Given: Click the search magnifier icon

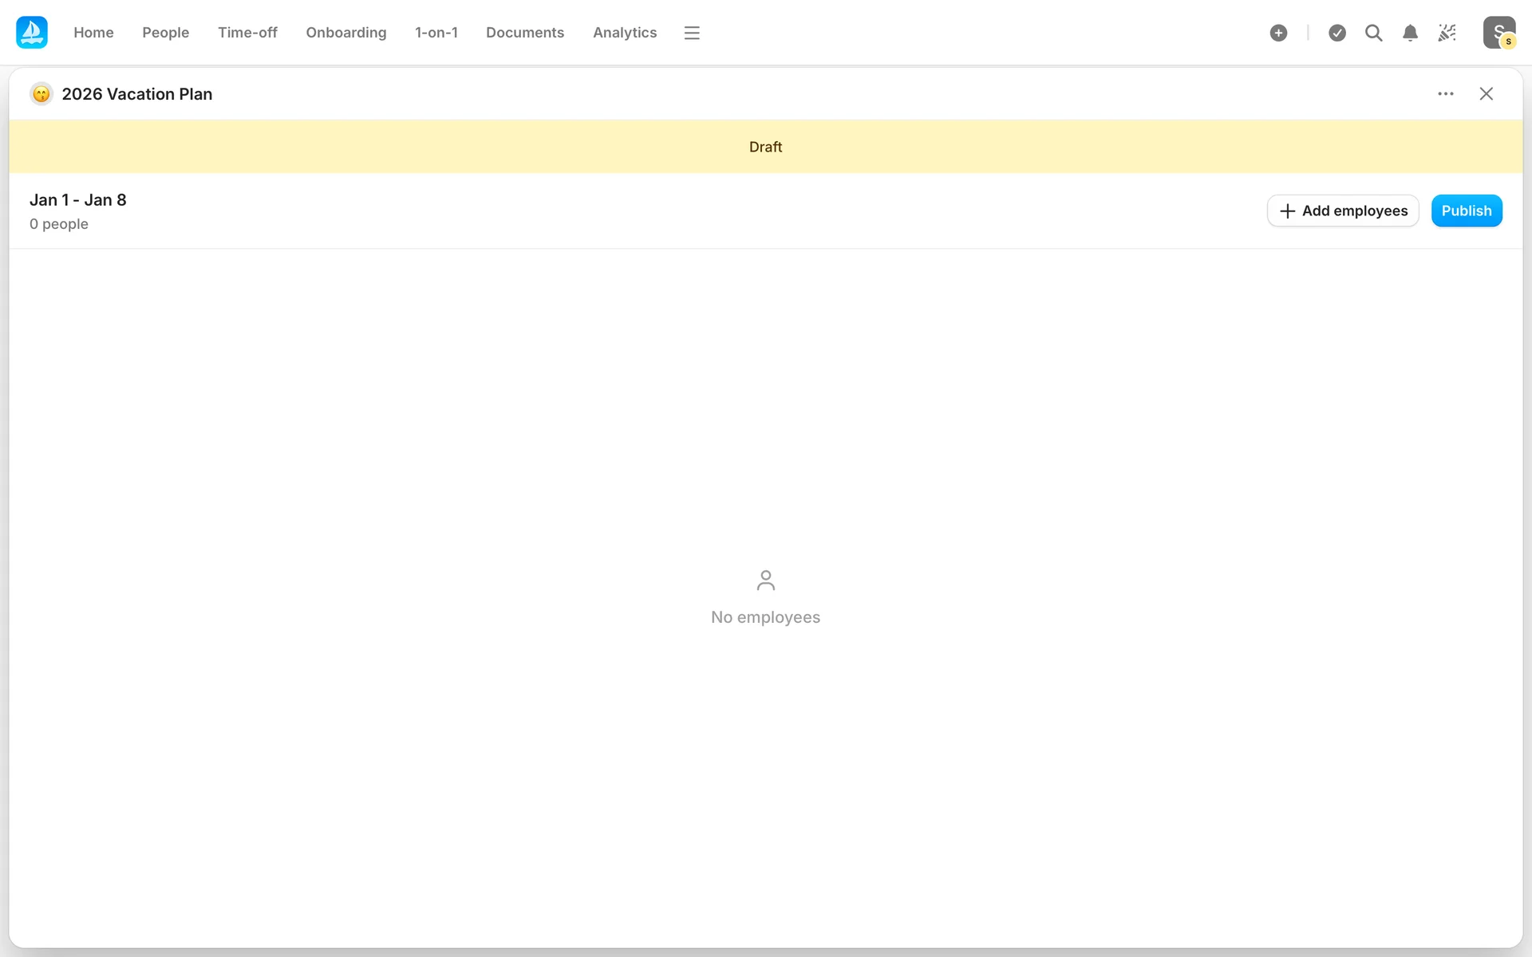Looking at the screenshot, I should pos(1373,33).
